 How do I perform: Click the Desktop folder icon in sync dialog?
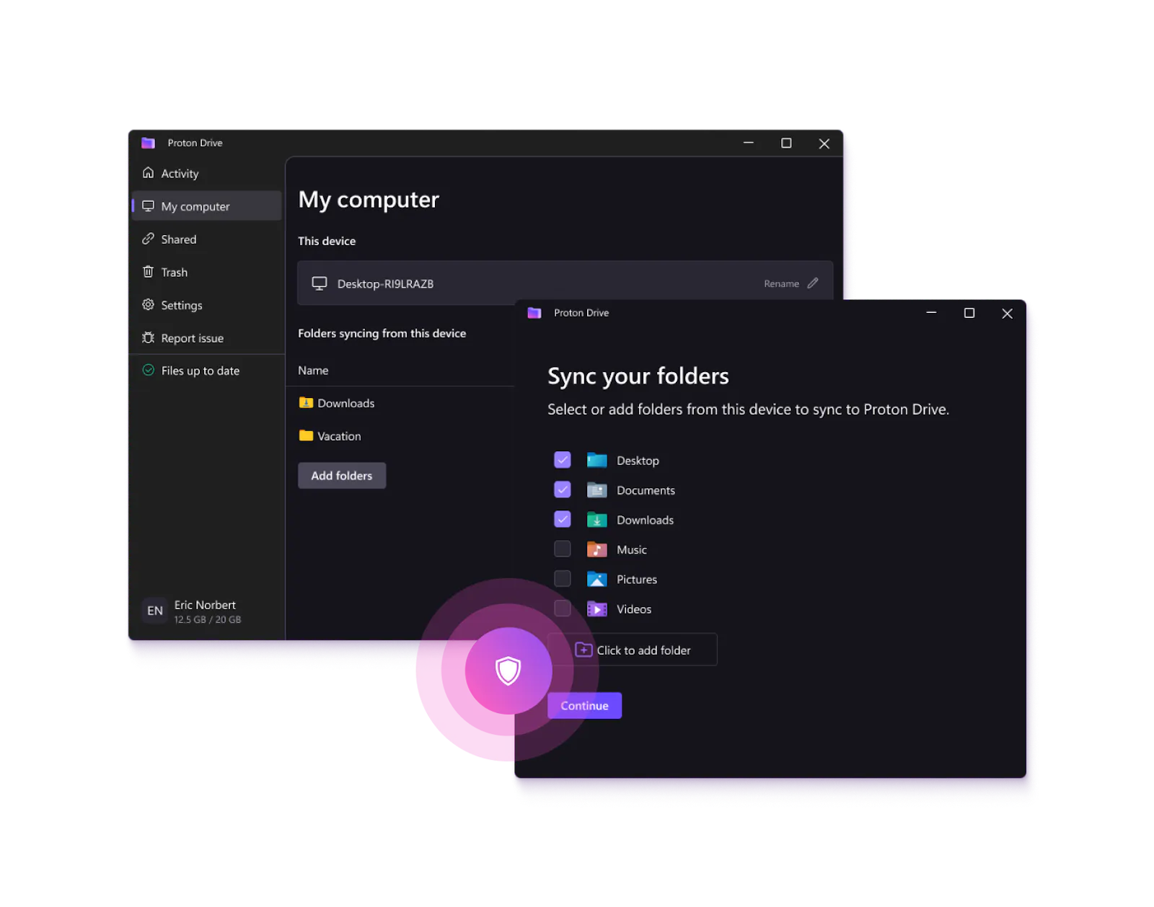point(596,460)
